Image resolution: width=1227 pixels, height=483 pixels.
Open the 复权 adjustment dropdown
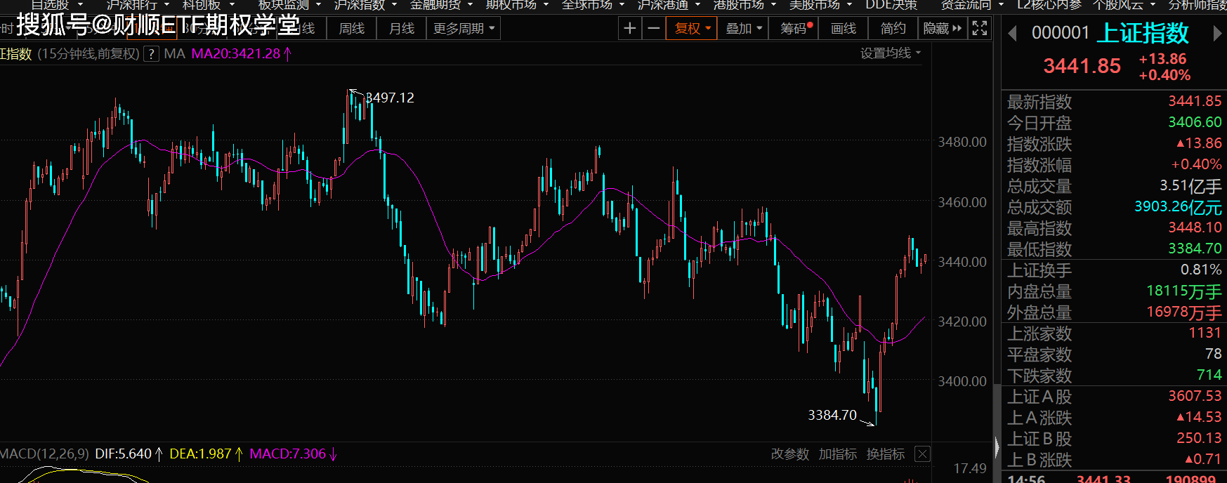pyautogui.click(x=693, y=28)
